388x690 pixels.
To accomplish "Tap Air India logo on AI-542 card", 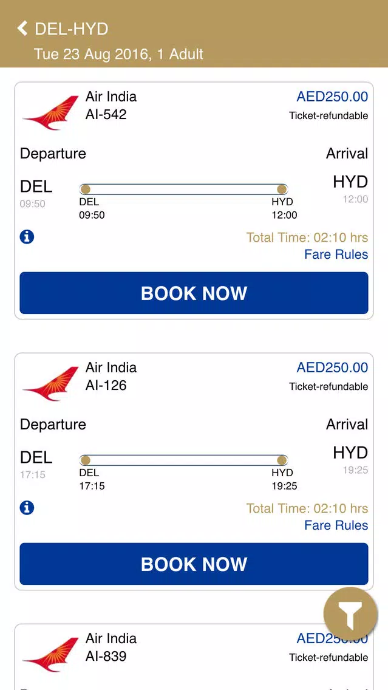I will 50,112.
